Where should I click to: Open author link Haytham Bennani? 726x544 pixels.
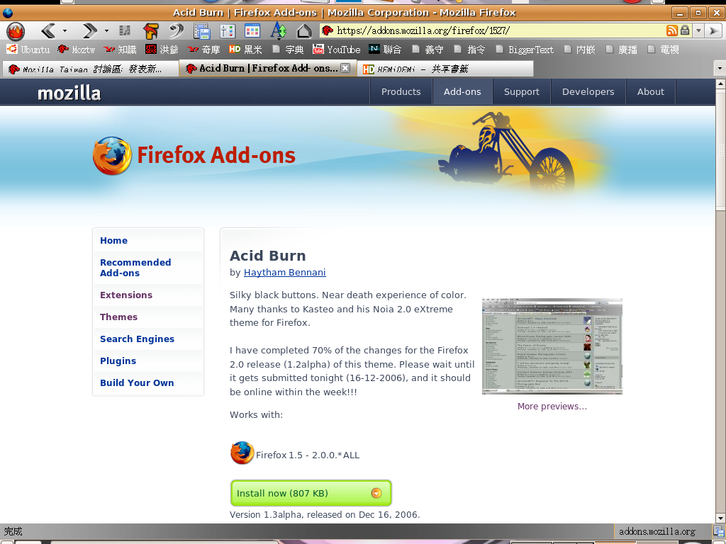tap(284, 272)
